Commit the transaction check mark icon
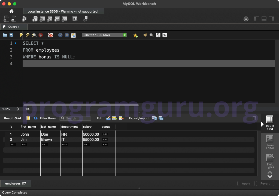 click(x=60, y=35)
